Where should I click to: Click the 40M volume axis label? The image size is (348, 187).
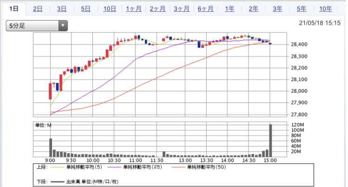(296, 146)
